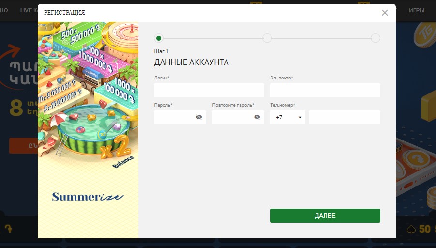Image resolution: width=436 pixels, height=248 pixels.
Task: Click the Логин input field
Action: (x=209, y=90)
